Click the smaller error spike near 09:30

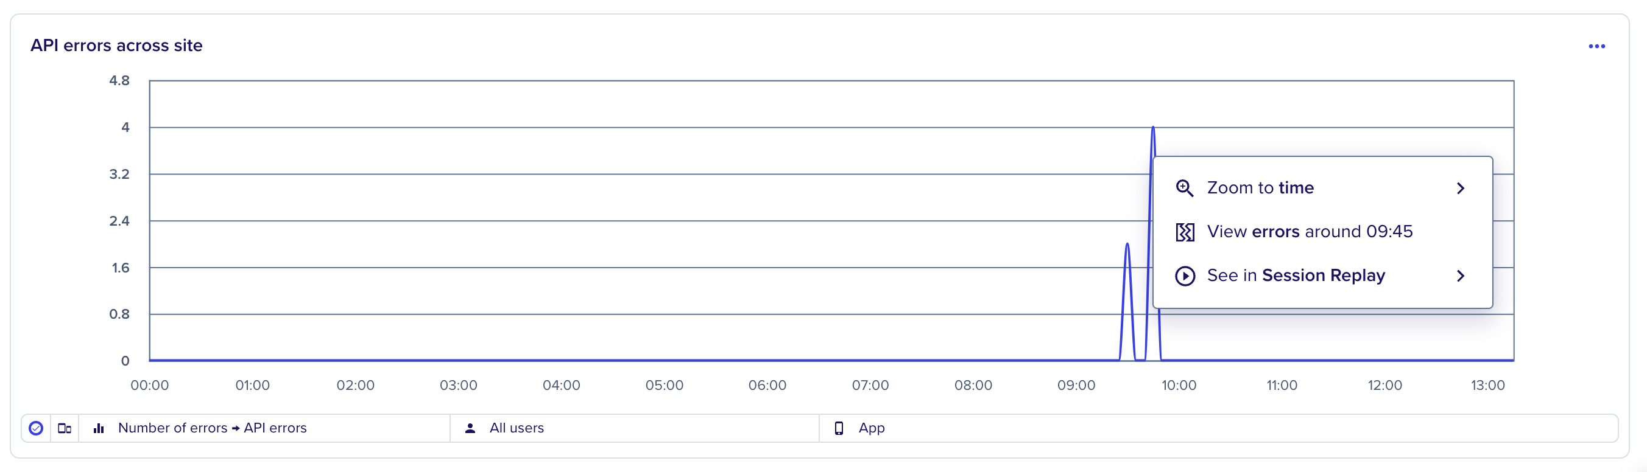[1127, 300]
